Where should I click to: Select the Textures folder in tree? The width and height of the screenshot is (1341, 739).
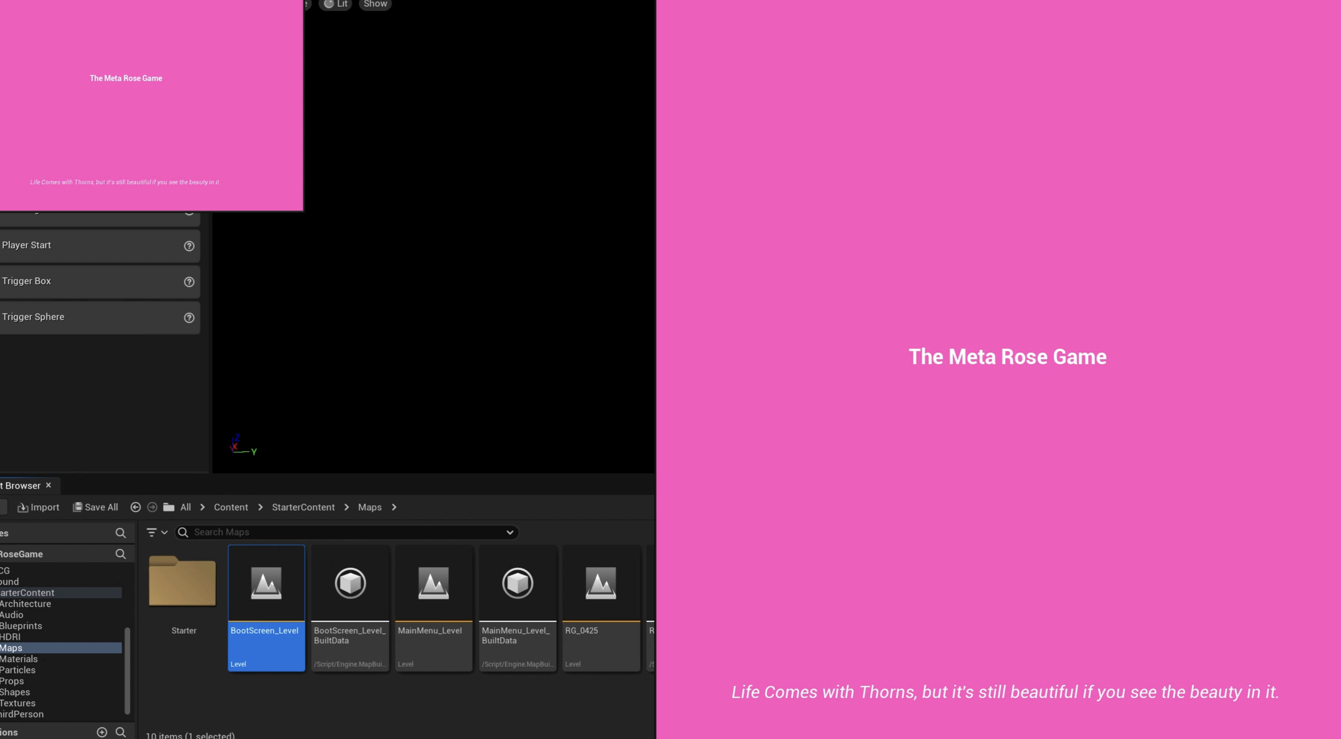click(x=18, y=703)
